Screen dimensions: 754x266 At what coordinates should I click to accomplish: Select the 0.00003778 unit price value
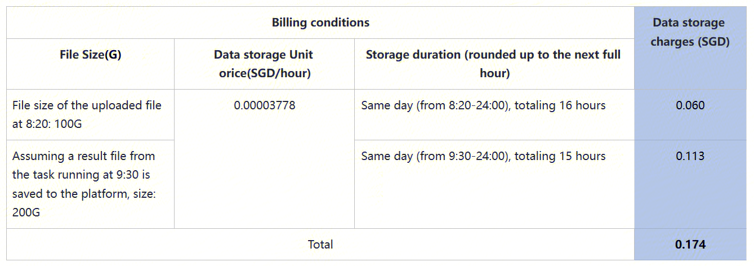(264, 105)
